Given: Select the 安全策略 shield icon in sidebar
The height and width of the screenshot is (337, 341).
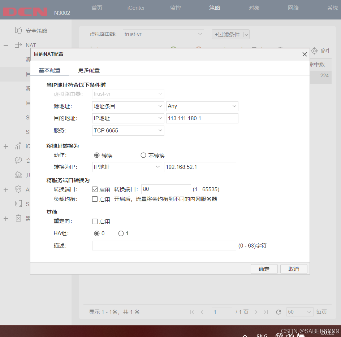Looking at the screenshot, I should coord(18,30).
